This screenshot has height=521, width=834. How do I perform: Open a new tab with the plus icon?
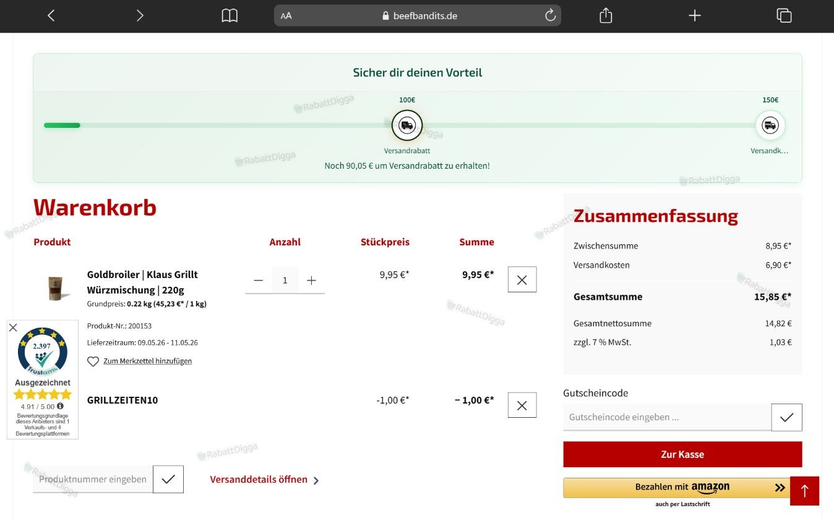[x=695, y=15]
